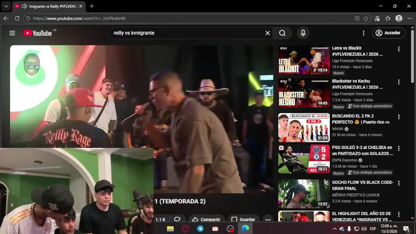
Task: Open volume control in system tray
Action: [364, 229]
